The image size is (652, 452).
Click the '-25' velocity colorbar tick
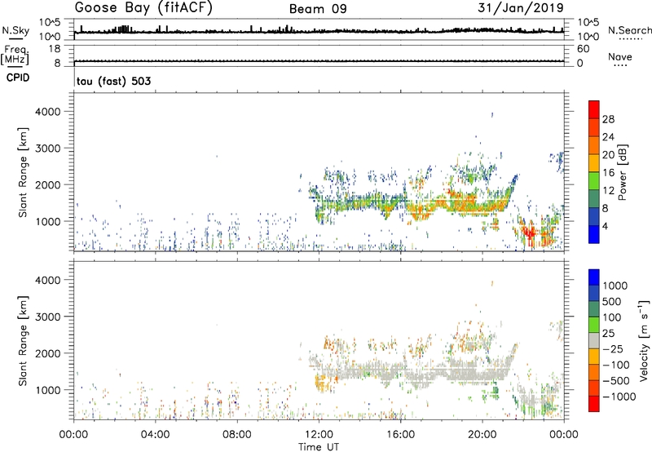612,348
